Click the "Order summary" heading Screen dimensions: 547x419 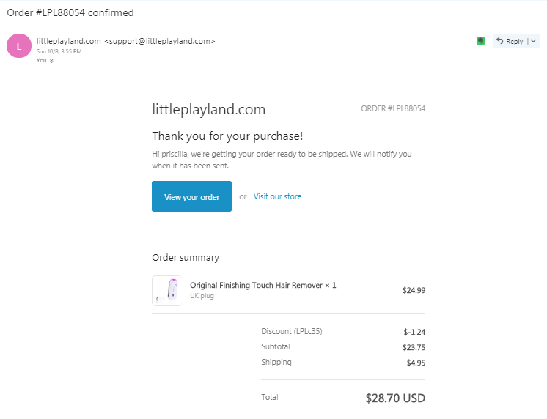[185, 258]
